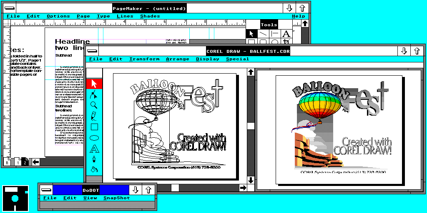The height and width of the screenshot is (213, 427).
Task: Open the Edit menu in DoDOT
Action: coord(70,198)
